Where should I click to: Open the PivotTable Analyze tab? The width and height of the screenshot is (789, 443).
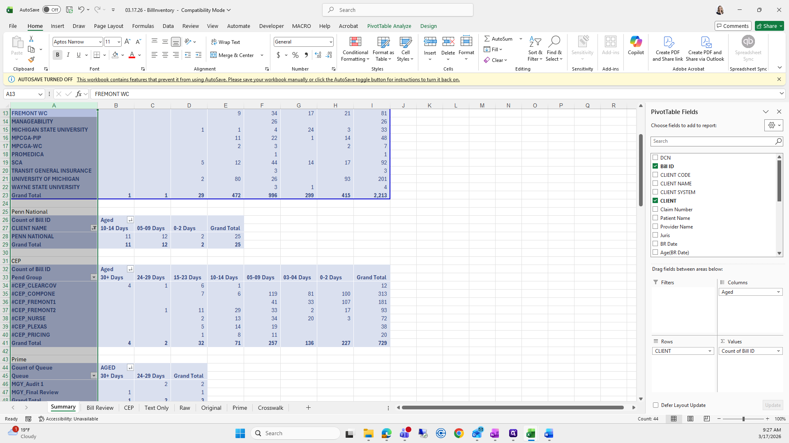click(x=389, y=26)
